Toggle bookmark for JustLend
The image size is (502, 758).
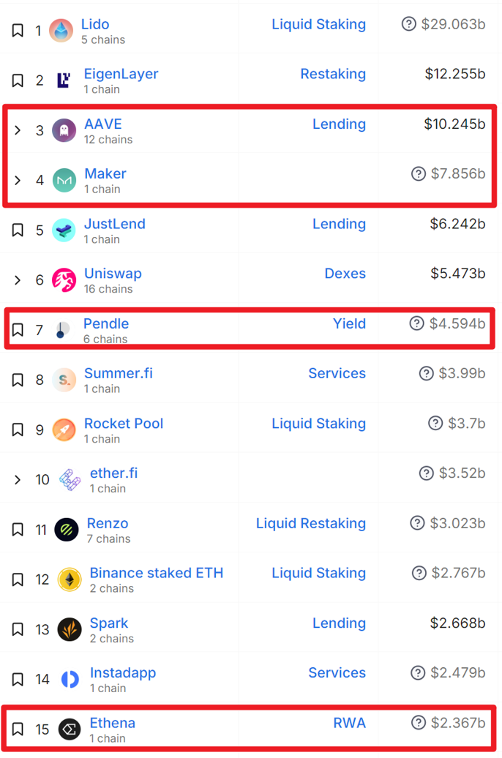click(x=18, y=230)
